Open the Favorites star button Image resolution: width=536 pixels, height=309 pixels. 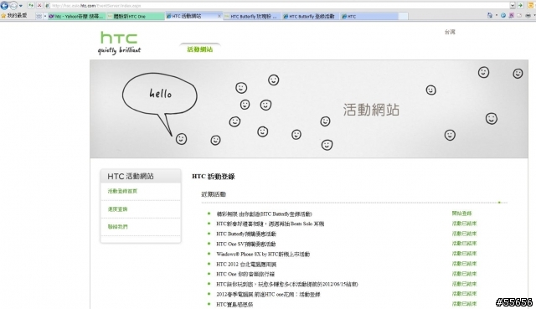(x=14, y=16)
